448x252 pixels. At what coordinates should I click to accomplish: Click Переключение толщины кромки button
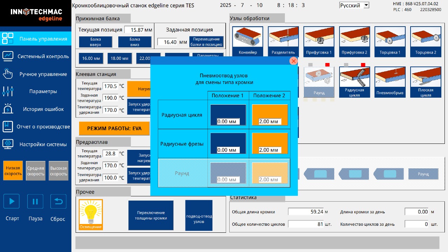click(x=151, y=215)
